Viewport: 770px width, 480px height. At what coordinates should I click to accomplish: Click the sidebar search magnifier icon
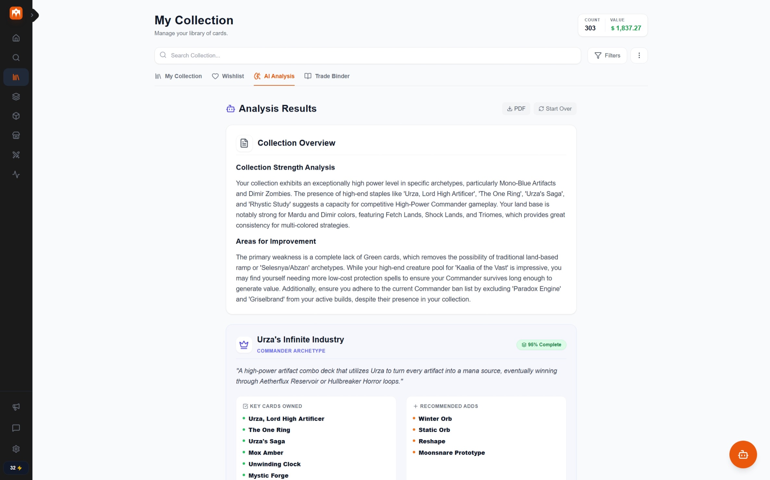[x=16, y=57]
